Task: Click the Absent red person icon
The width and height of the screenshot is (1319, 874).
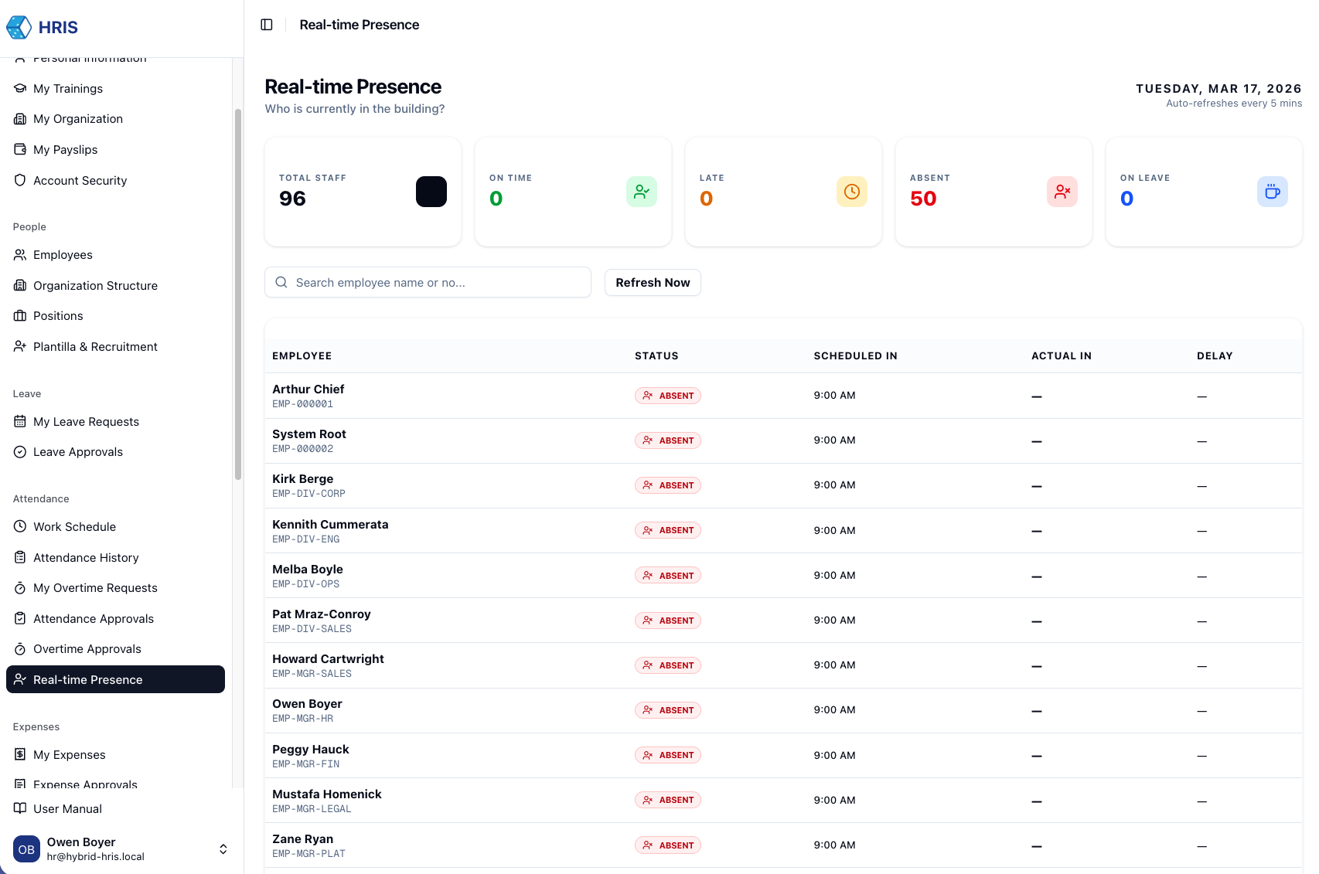Action: click(1062, 192)
